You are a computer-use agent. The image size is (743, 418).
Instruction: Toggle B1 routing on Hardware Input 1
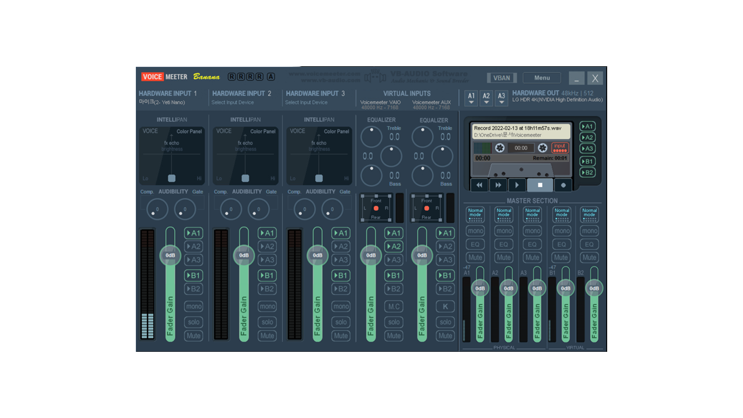coord(193,275)
